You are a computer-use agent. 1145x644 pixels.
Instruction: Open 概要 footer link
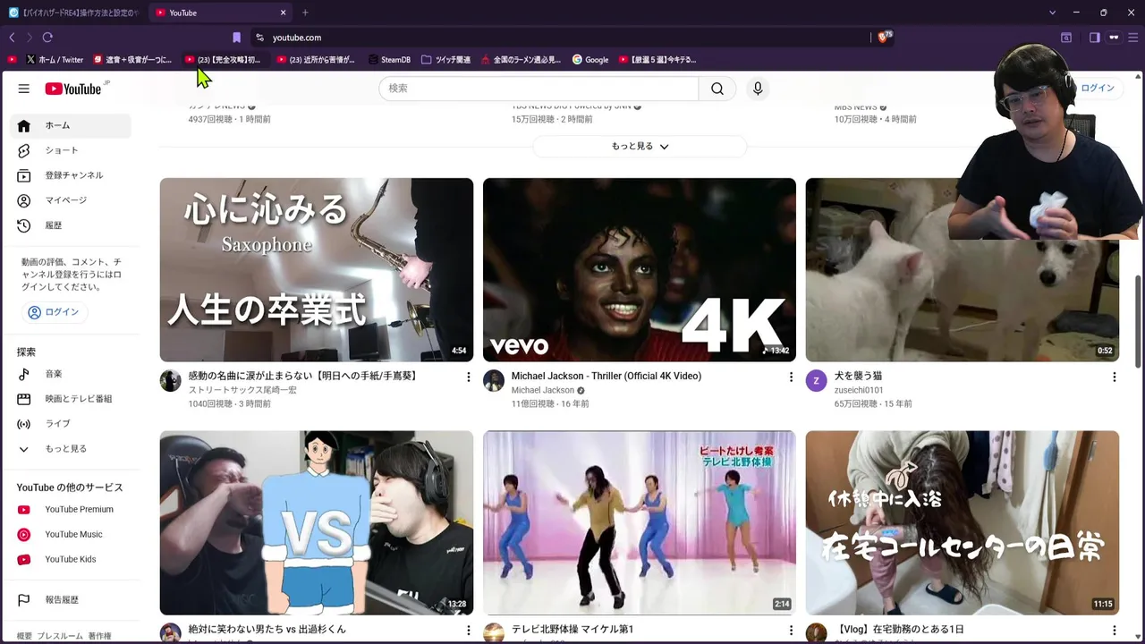click(x=24, y=636)
